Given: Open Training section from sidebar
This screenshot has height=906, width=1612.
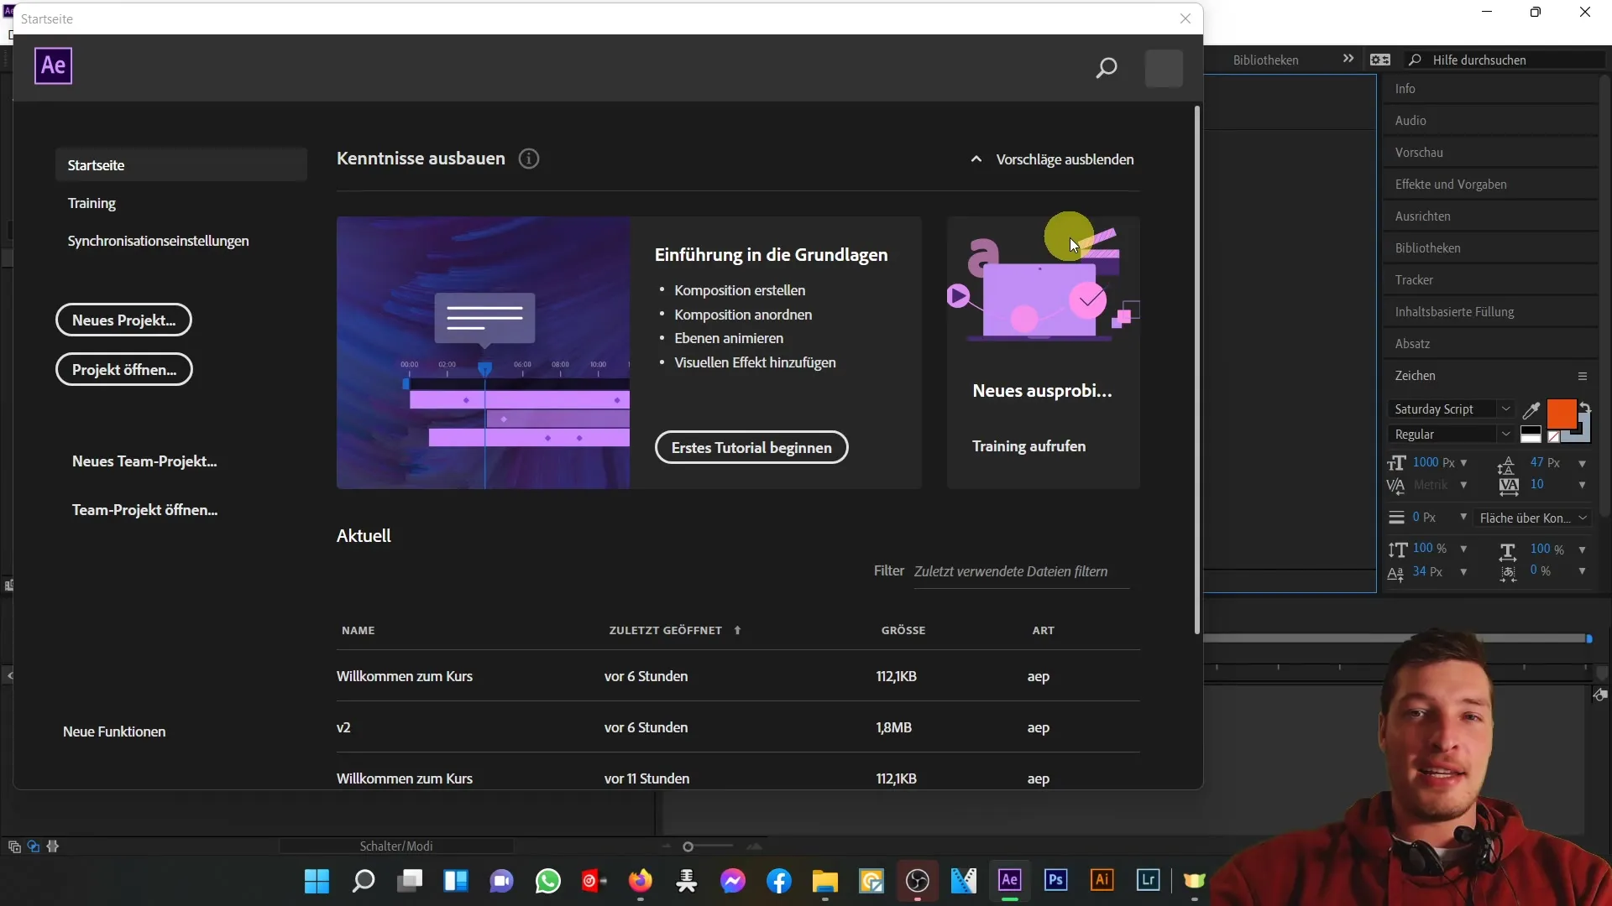Looking at the screenshot, I should tap(91, 202).
